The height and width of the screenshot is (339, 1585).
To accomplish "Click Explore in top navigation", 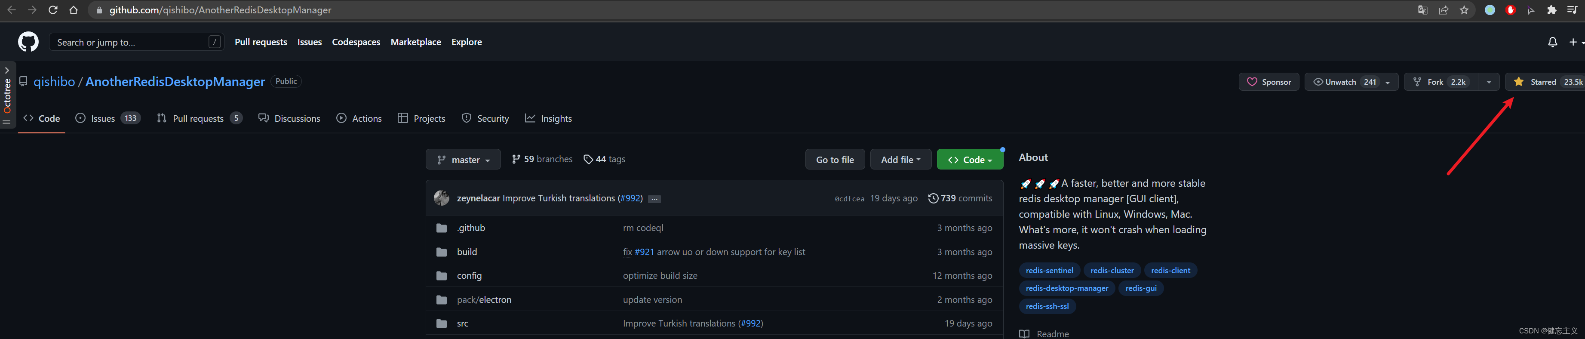I will 467,42.
